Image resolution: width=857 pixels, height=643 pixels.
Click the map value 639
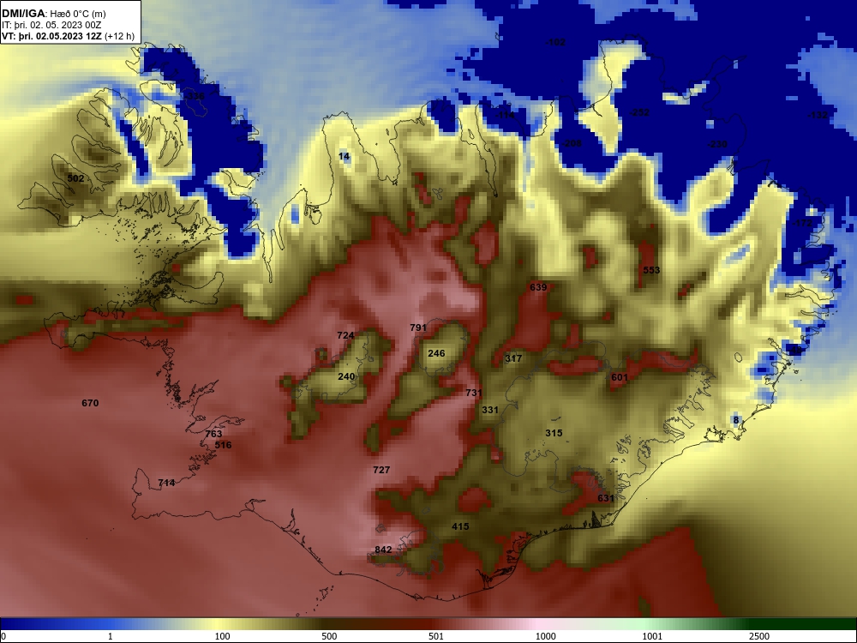538,287
